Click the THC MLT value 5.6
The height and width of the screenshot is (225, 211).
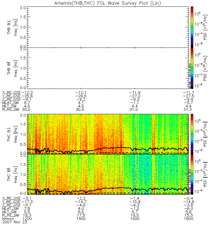pyautogui.click(x=81, y=212)
